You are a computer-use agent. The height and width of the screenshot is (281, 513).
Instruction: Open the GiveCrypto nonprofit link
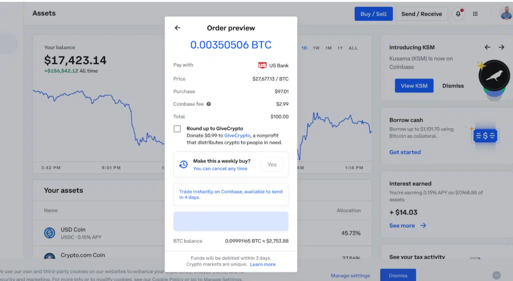(x=236, y=135)
